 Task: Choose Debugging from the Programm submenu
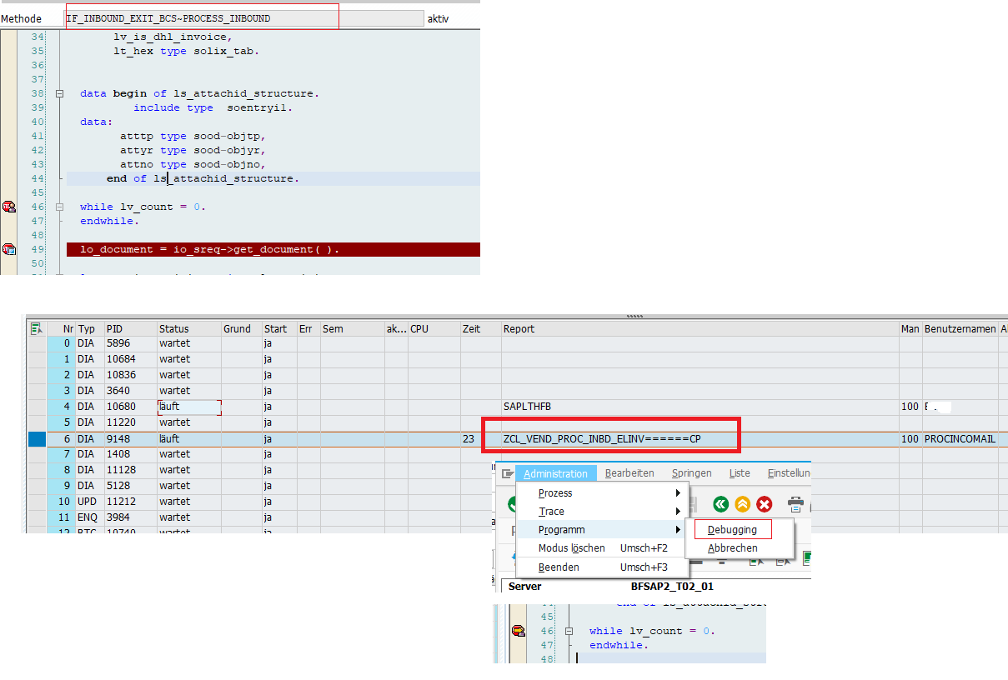732,529
